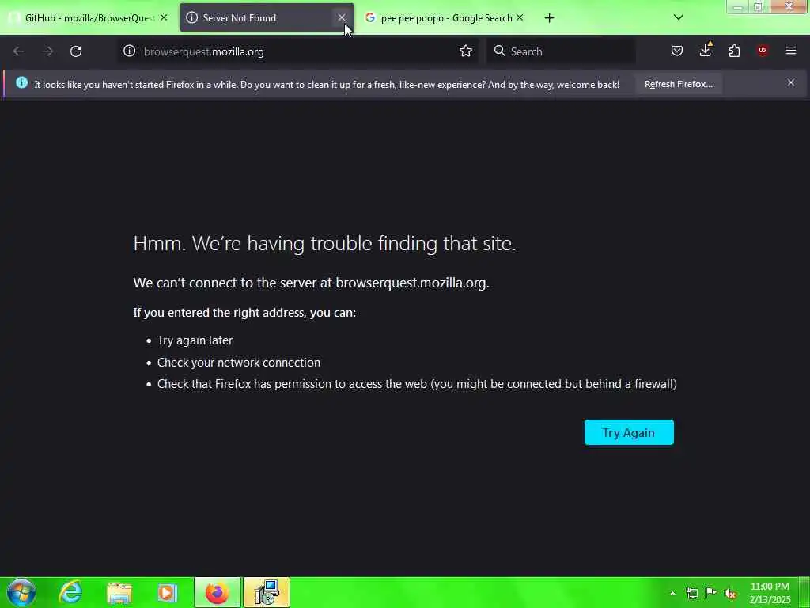Click the 'If you entered the right address' line

coord(244,312)
